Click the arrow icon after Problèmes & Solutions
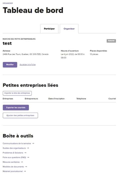The height and width of the screenshot is (175, 120). coord(25,153)
